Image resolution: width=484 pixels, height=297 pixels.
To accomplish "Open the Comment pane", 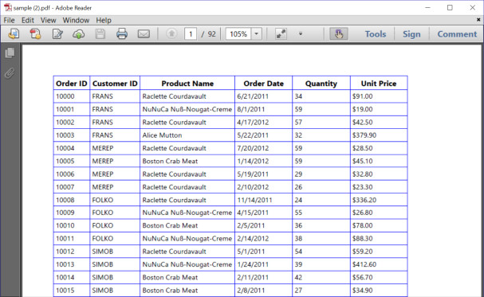I will coord(457,34).
